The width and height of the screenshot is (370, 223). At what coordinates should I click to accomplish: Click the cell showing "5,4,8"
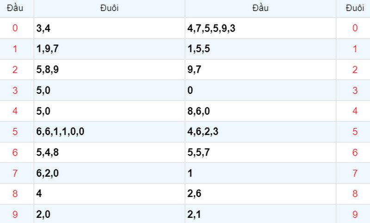(x=48, y=153)
